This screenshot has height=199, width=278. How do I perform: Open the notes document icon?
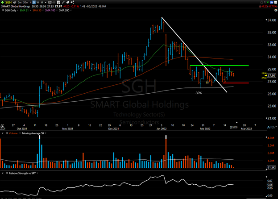tap(58, 2)
